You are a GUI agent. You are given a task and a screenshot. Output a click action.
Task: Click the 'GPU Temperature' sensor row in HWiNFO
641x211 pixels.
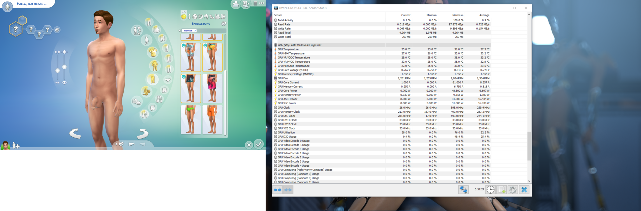coord(383,49)
